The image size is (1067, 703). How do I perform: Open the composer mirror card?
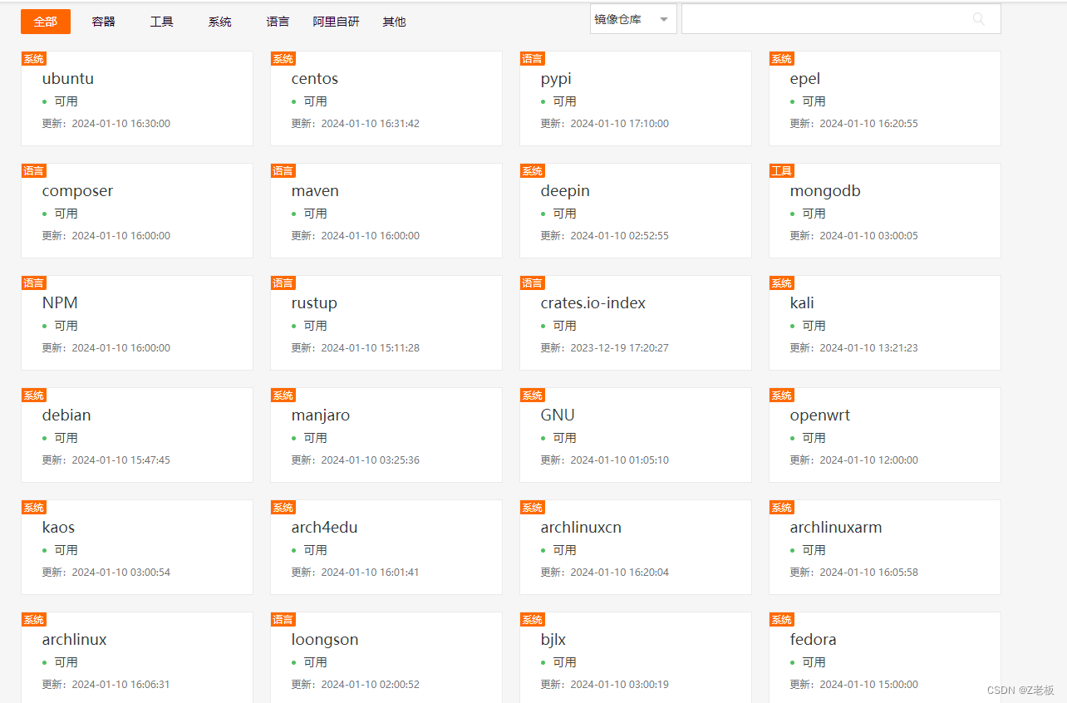coord(137,210)
